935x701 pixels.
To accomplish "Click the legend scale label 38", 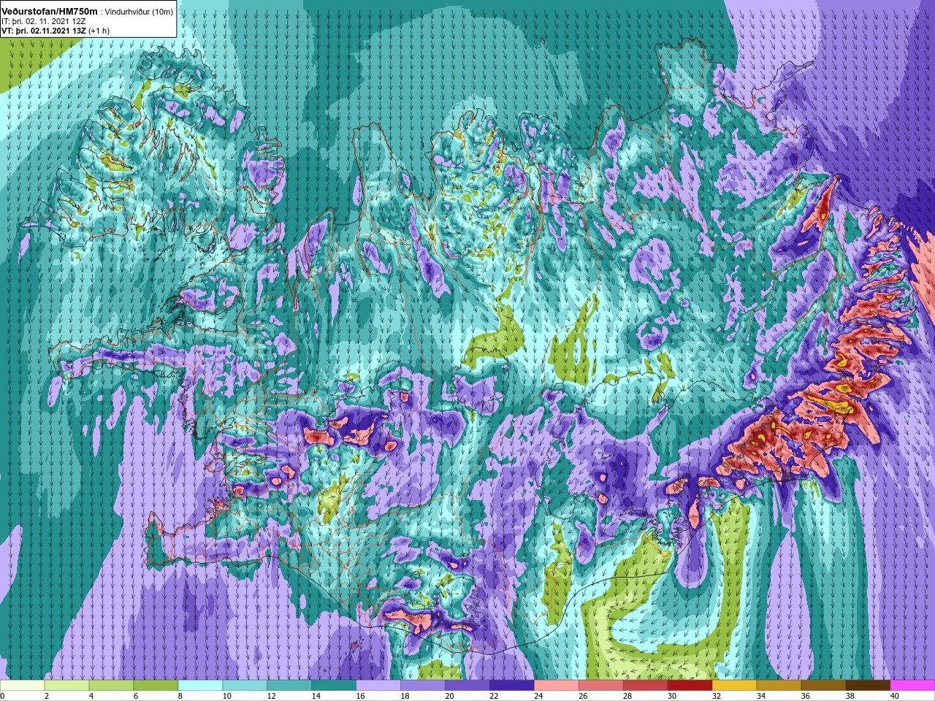I will pyautogui.click(x=851, y=696).
